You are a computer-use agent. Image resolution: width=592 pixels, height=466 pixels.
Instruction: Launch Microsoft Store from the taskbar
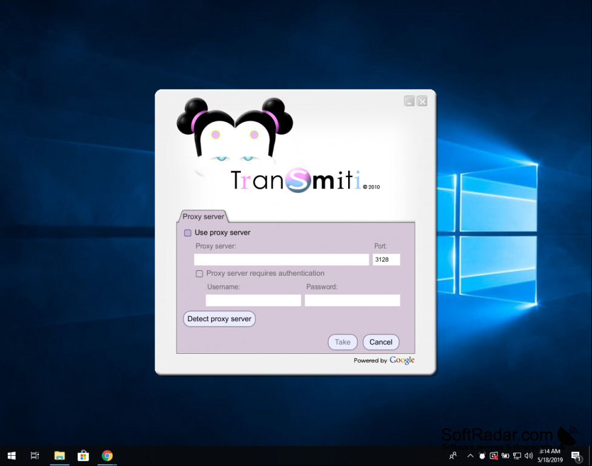click(83, 456)
